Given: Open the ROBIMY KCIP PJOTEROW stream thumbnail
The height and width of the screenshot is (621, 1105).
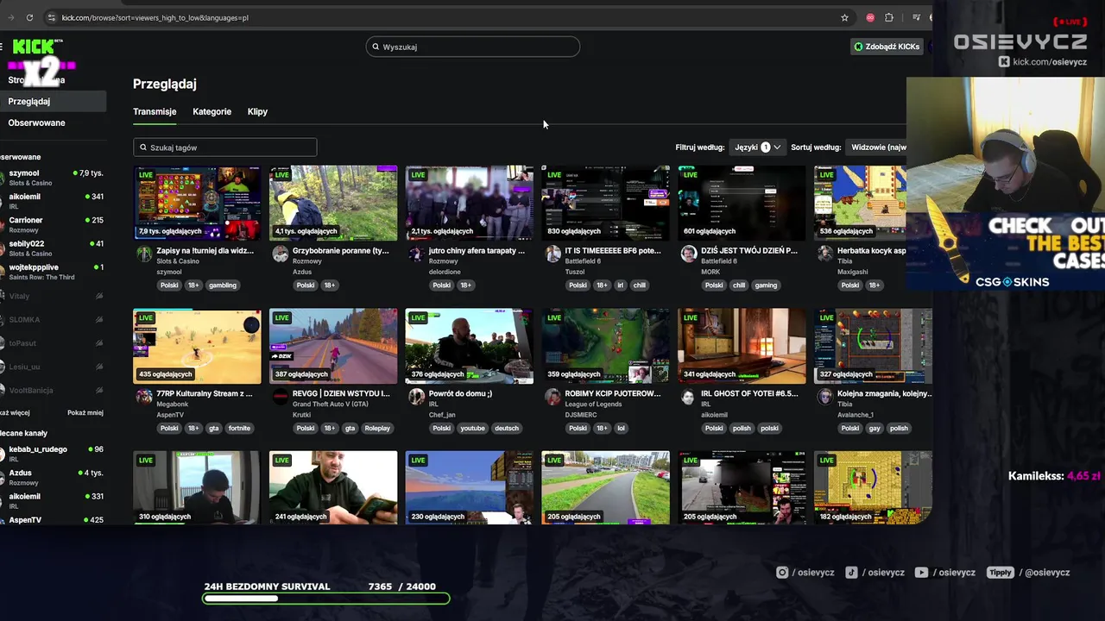Looking at the screenshot, I should tap(605, 346).
